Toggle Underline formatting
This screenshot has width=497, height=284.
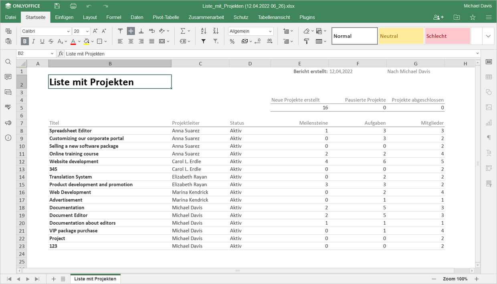pos(42,41)
